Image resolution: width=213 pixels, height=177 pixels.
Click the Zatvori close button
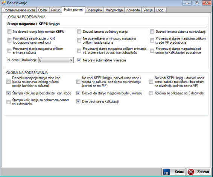[x=199, y=172]
